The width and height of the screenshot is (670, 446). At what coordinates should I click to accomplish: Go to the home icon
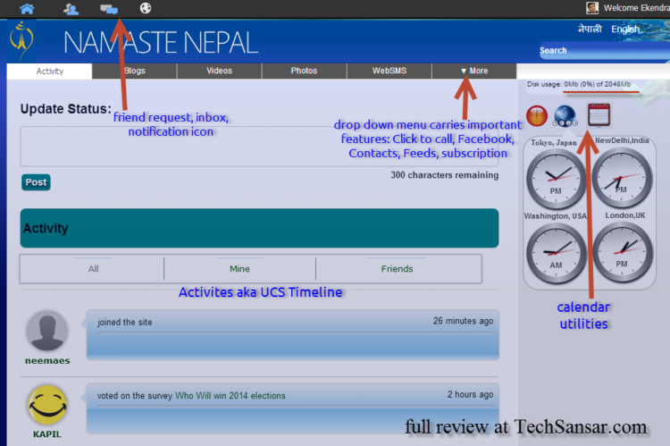pos(27,8)
